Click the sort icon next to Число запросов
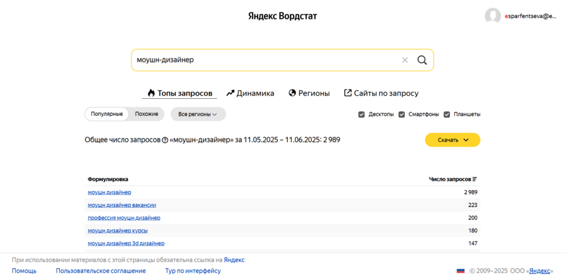The height and width of the screenshot is (277, 567). pos(474,179)
